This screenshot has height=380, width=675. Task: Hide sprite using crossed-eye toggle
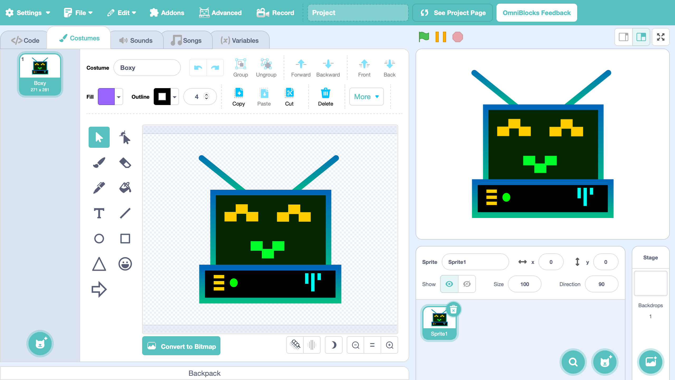(467, 284)
